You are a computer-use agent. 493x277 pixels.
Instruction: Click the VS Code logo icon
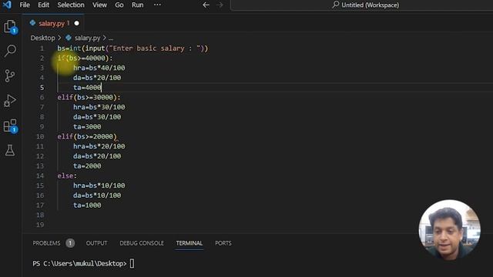click(7, 5)
